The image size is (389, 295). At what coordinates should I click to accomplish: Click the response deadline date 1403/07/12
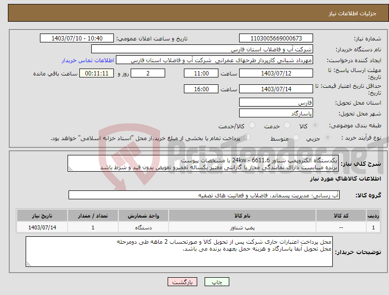coord(276,73)
